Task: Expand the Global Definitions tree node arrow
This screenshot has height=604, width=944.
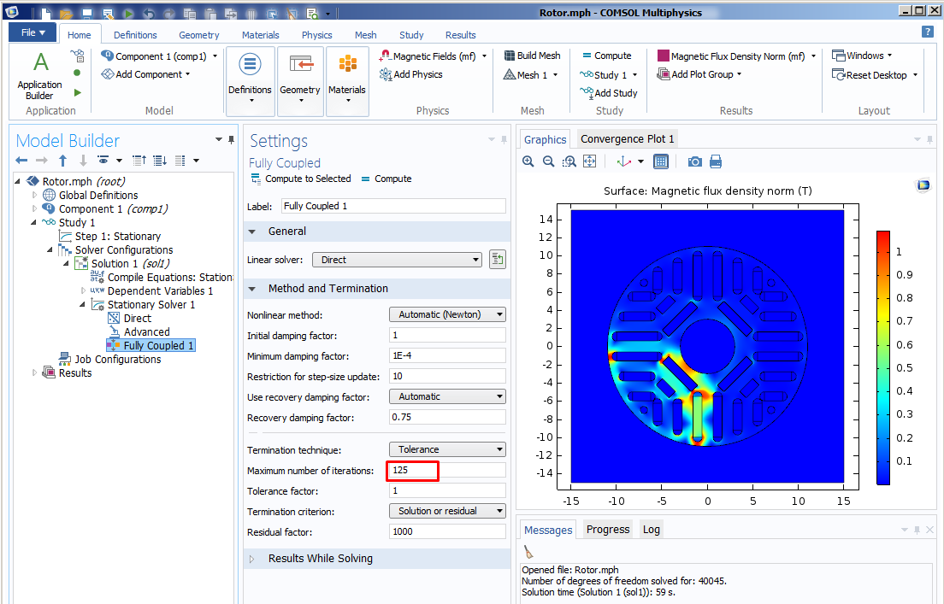Action: [x=34, y=195]
